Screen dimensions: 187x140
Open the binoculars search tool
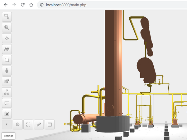coord(7,49)
